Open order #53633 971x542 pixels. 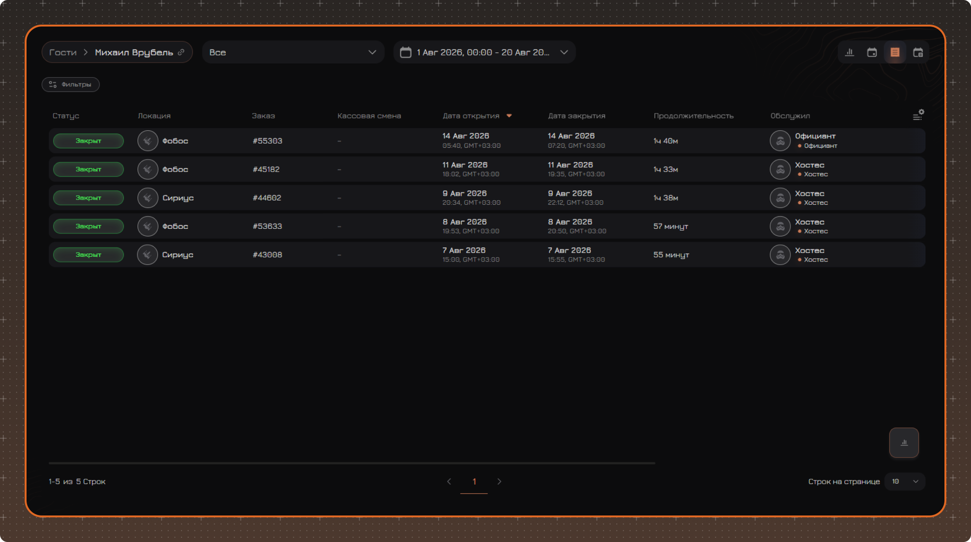tap(267, 226)
